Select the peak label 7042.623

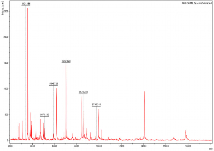pyautogui.click(x=66, y=61)
